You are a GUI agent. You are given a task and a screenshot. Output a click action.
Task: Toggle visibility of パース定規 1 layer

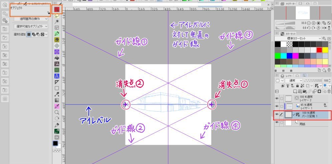[277, 115]
